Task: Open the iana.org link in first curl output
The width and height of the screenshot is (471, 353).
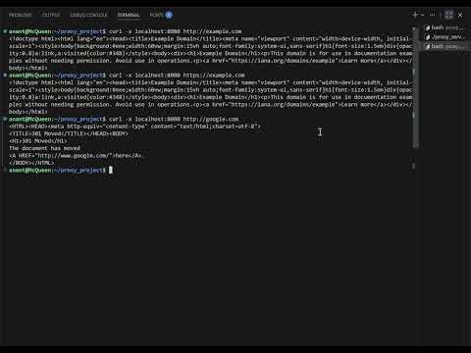Action: click(x=284, y=61)
